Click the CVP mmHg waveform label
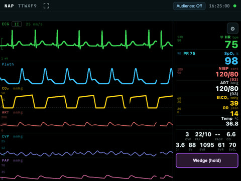241x181 pixels. click(12, 136)
